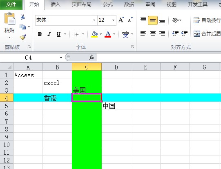
Task: Toggle the Middle Align button
Action: 153,20
